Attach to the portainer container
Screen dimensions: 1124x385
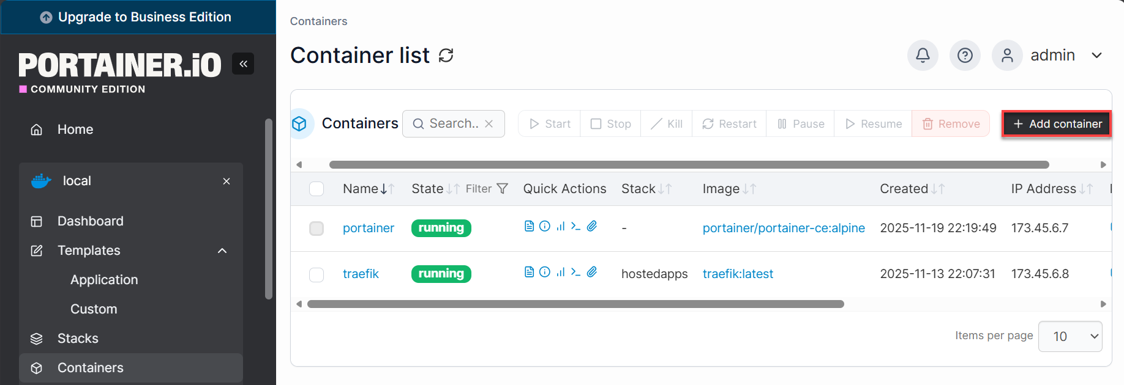pos(592,226)
